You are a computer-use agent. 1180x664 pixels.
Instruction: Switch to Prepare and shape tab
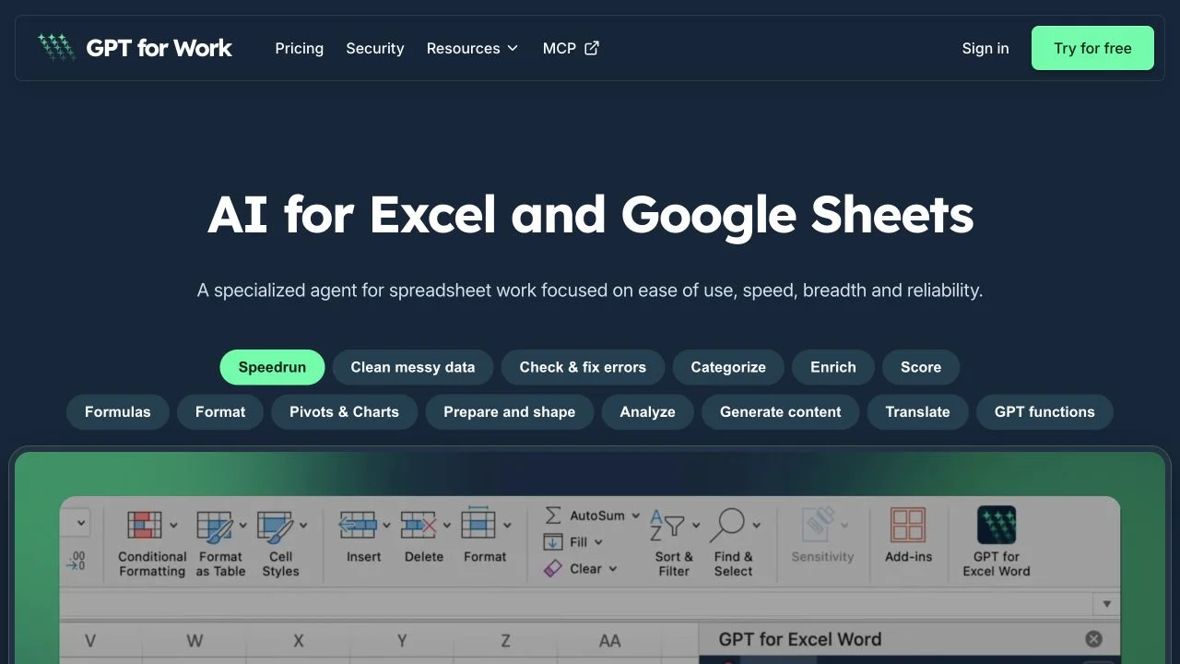point(509,412)
